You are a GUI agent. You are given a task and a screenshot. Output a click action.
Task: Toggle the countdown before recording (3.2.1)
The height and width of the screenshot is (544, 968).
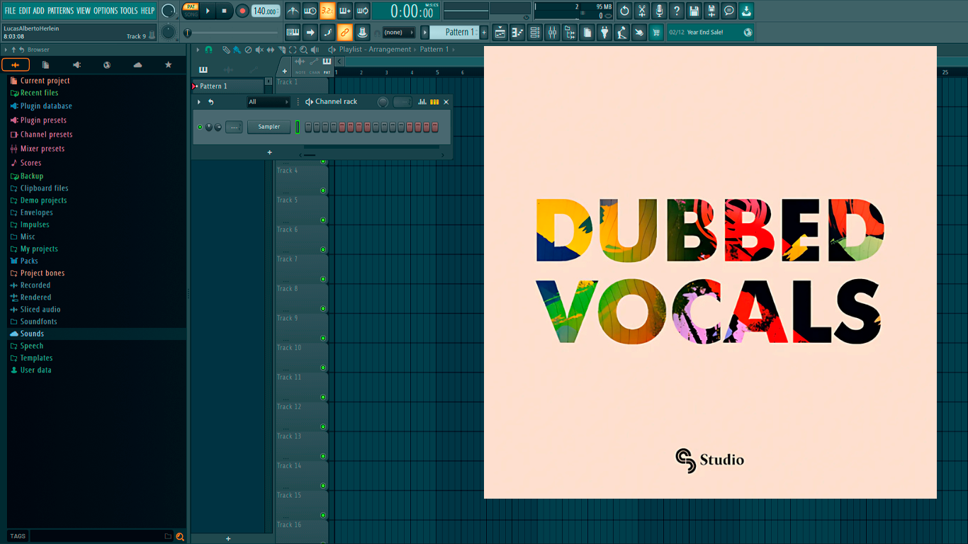pyautogui.click(x=327, y=11)
